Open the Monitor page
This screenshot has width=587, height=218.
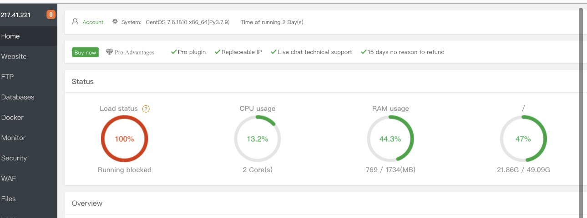click(x=14, y=138)
